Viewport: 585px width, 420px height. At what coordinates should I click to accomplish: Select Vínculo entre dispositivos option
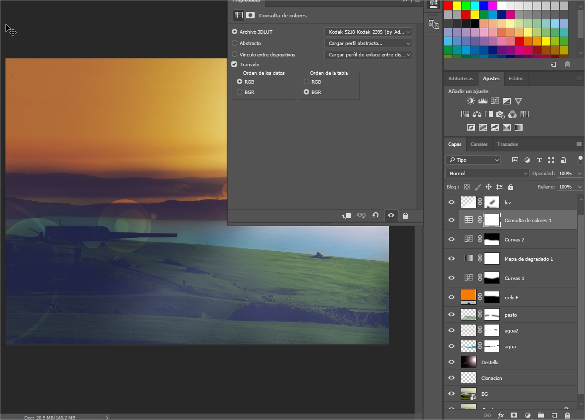235,54
